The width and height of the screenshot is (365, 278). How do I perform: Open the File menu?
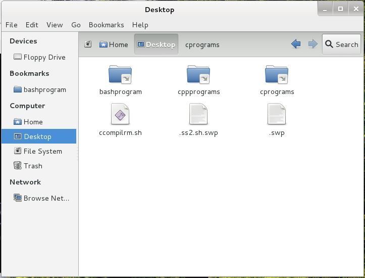[12, 25]
